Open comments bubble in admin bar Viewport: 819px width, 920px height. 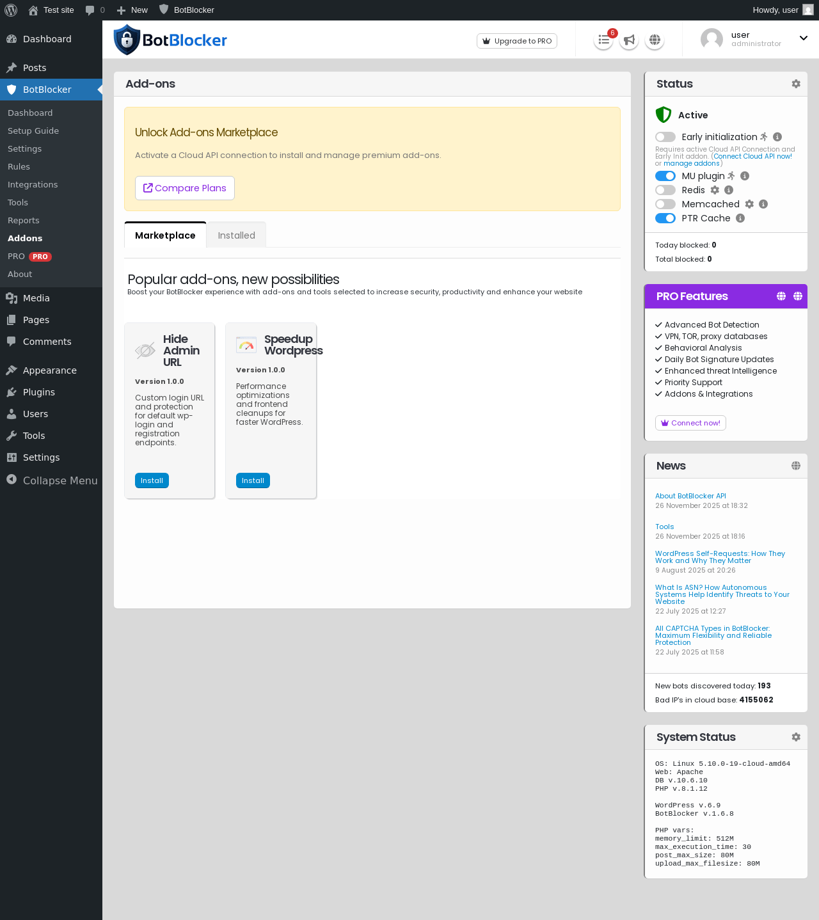95,10
